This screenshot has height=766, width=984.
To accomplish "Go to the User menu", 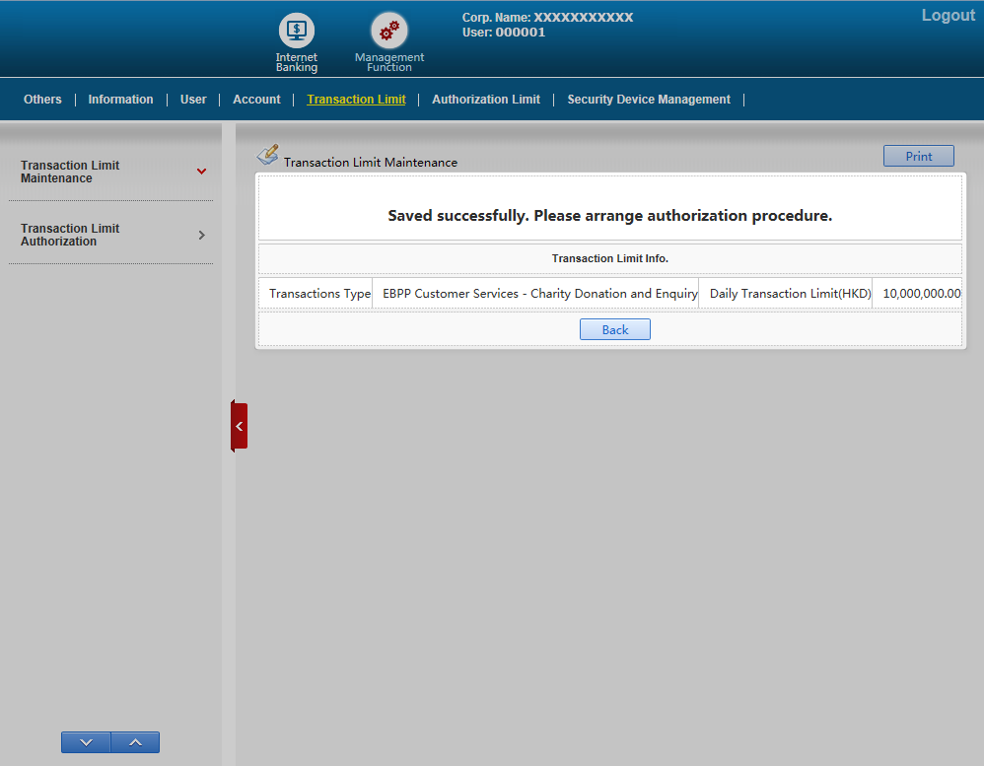I will coord(193,100).
